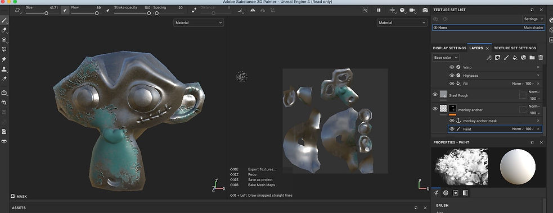The width and height of the screenshot is (553, 213).
Task: Toggle visibility of the None texture set
Action: pos(435,27)
